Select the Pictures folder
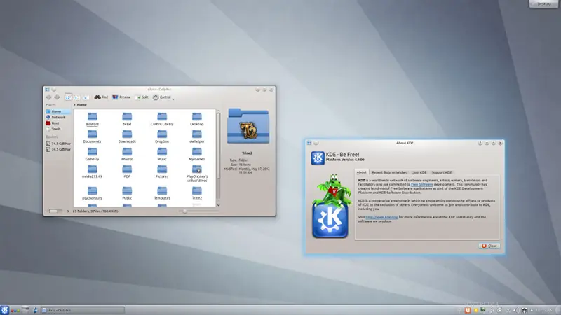 coord(162,171)
